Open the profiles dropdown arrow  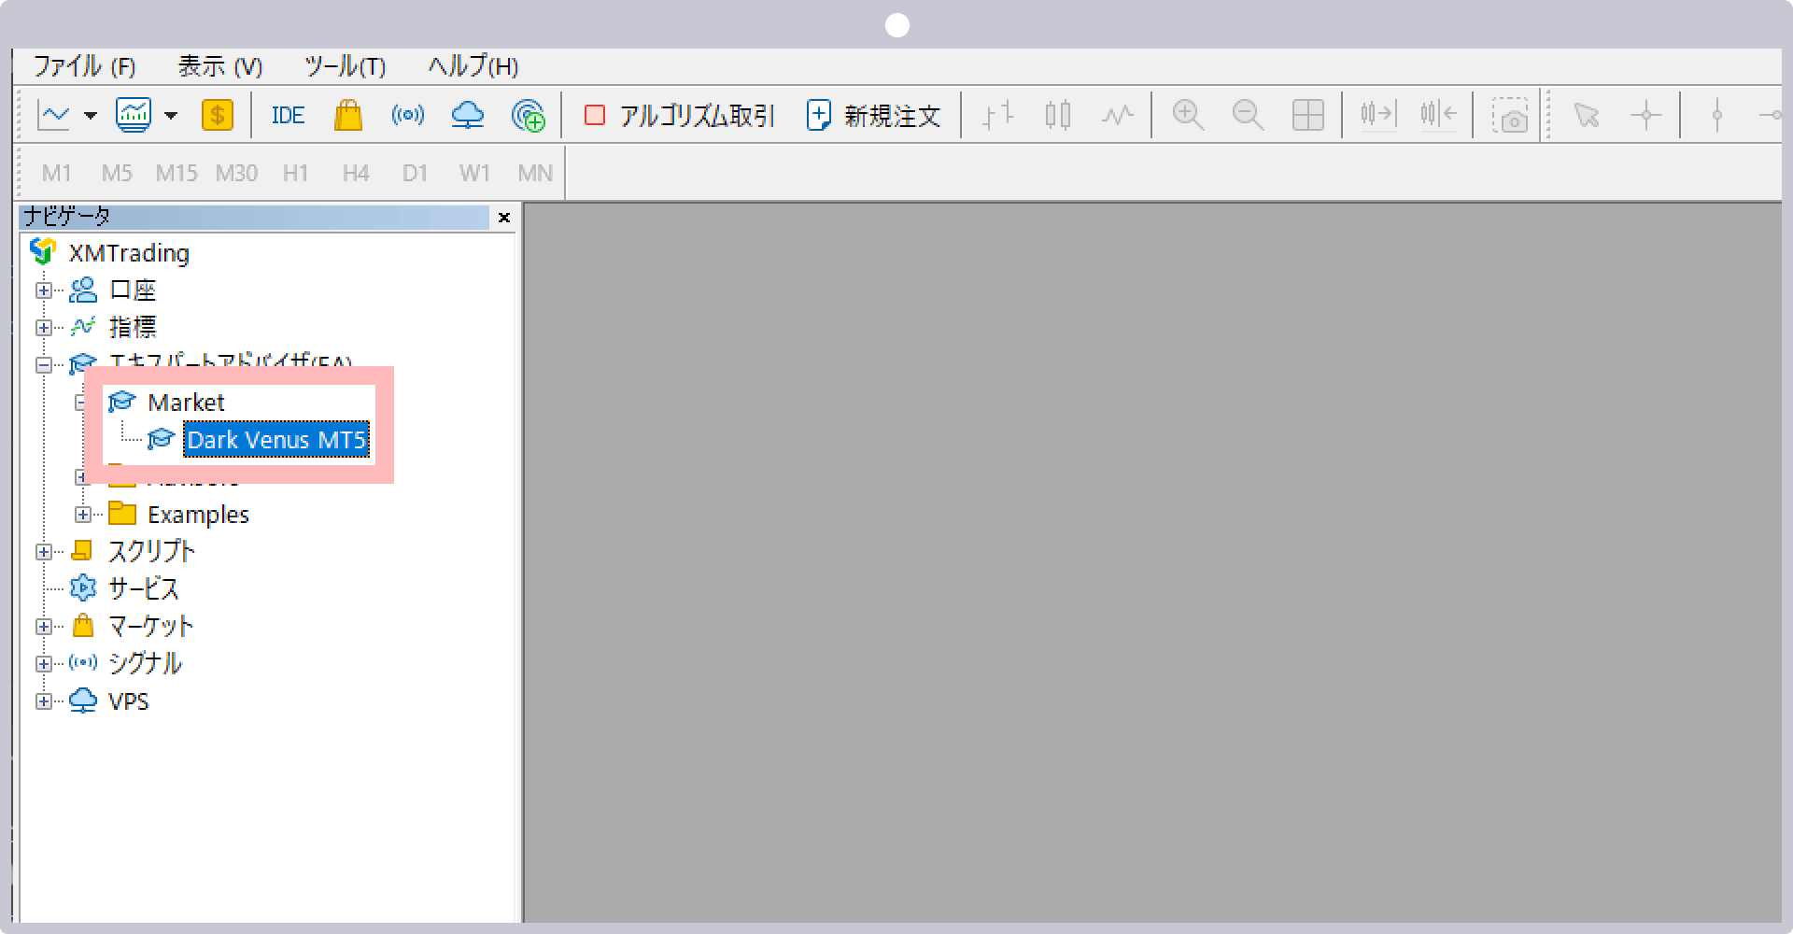[171, 116]
